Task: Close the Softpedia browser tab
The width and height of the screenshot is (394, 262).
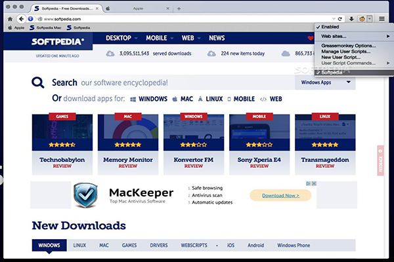Action: coord(97,9)
